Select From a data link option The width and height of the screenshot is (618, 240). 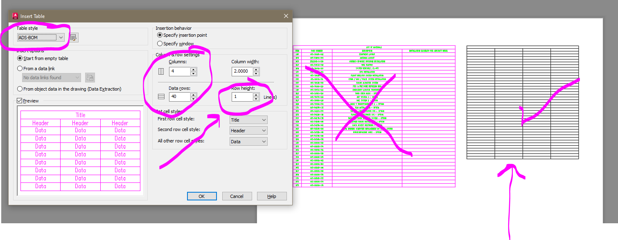pos(19,68)
